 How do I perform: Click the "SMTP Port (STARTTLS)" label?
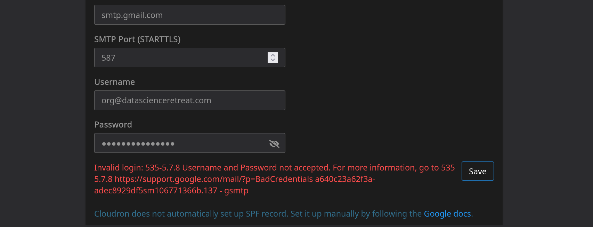click(x=137, y=40)
